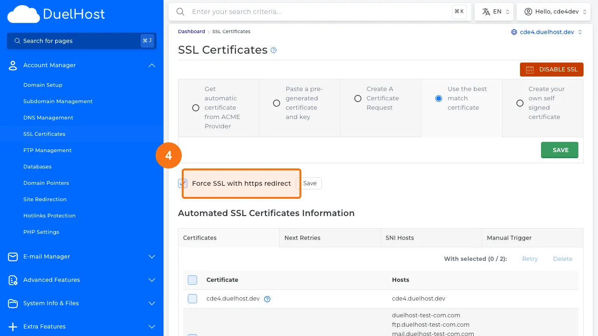This screenshot has width=598, height=336.
Task: Toggle the Force SSL with https redirect checkbox
Action: 182,183
